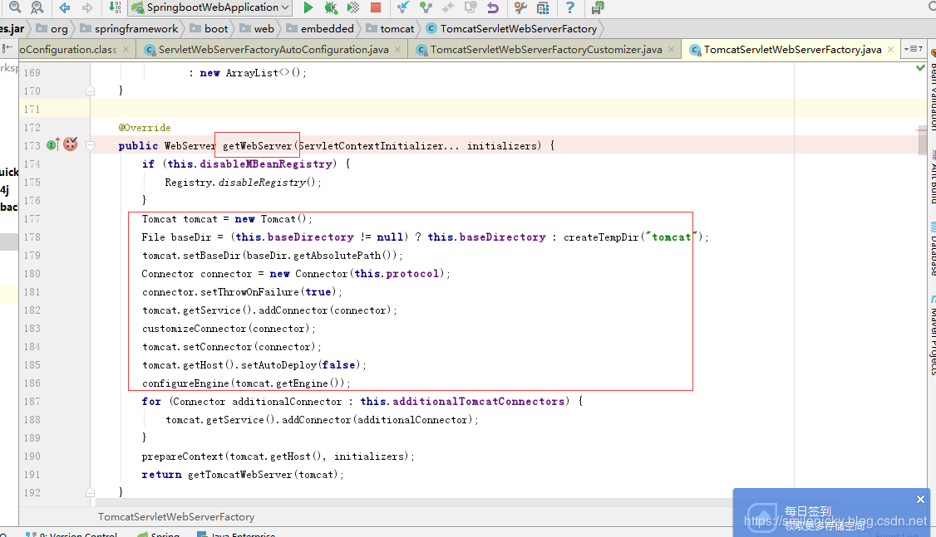Close TomcatServletWebServerFactory.java tab
Image resolution: width=936 pixels, height=537 pixels.
point(890,50)
